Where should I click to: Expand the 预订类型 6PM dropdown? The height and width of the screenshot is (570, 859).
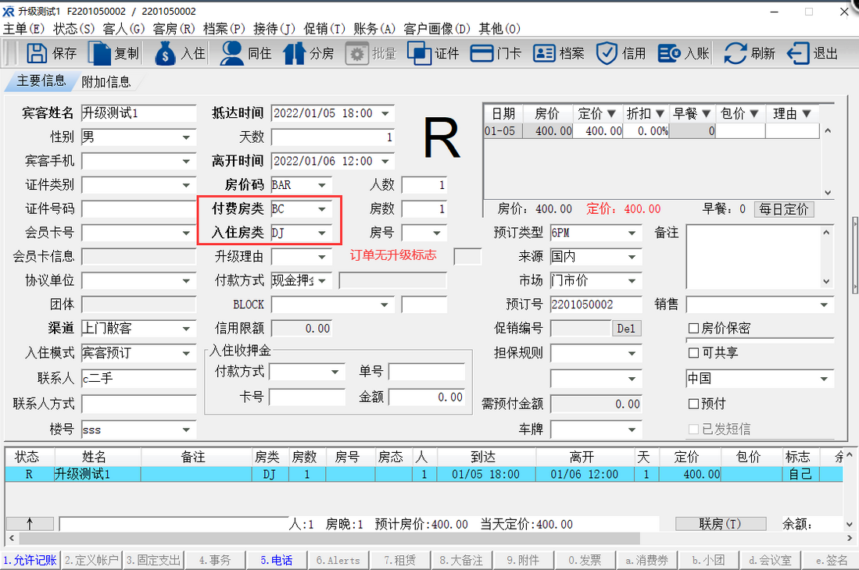632,233
